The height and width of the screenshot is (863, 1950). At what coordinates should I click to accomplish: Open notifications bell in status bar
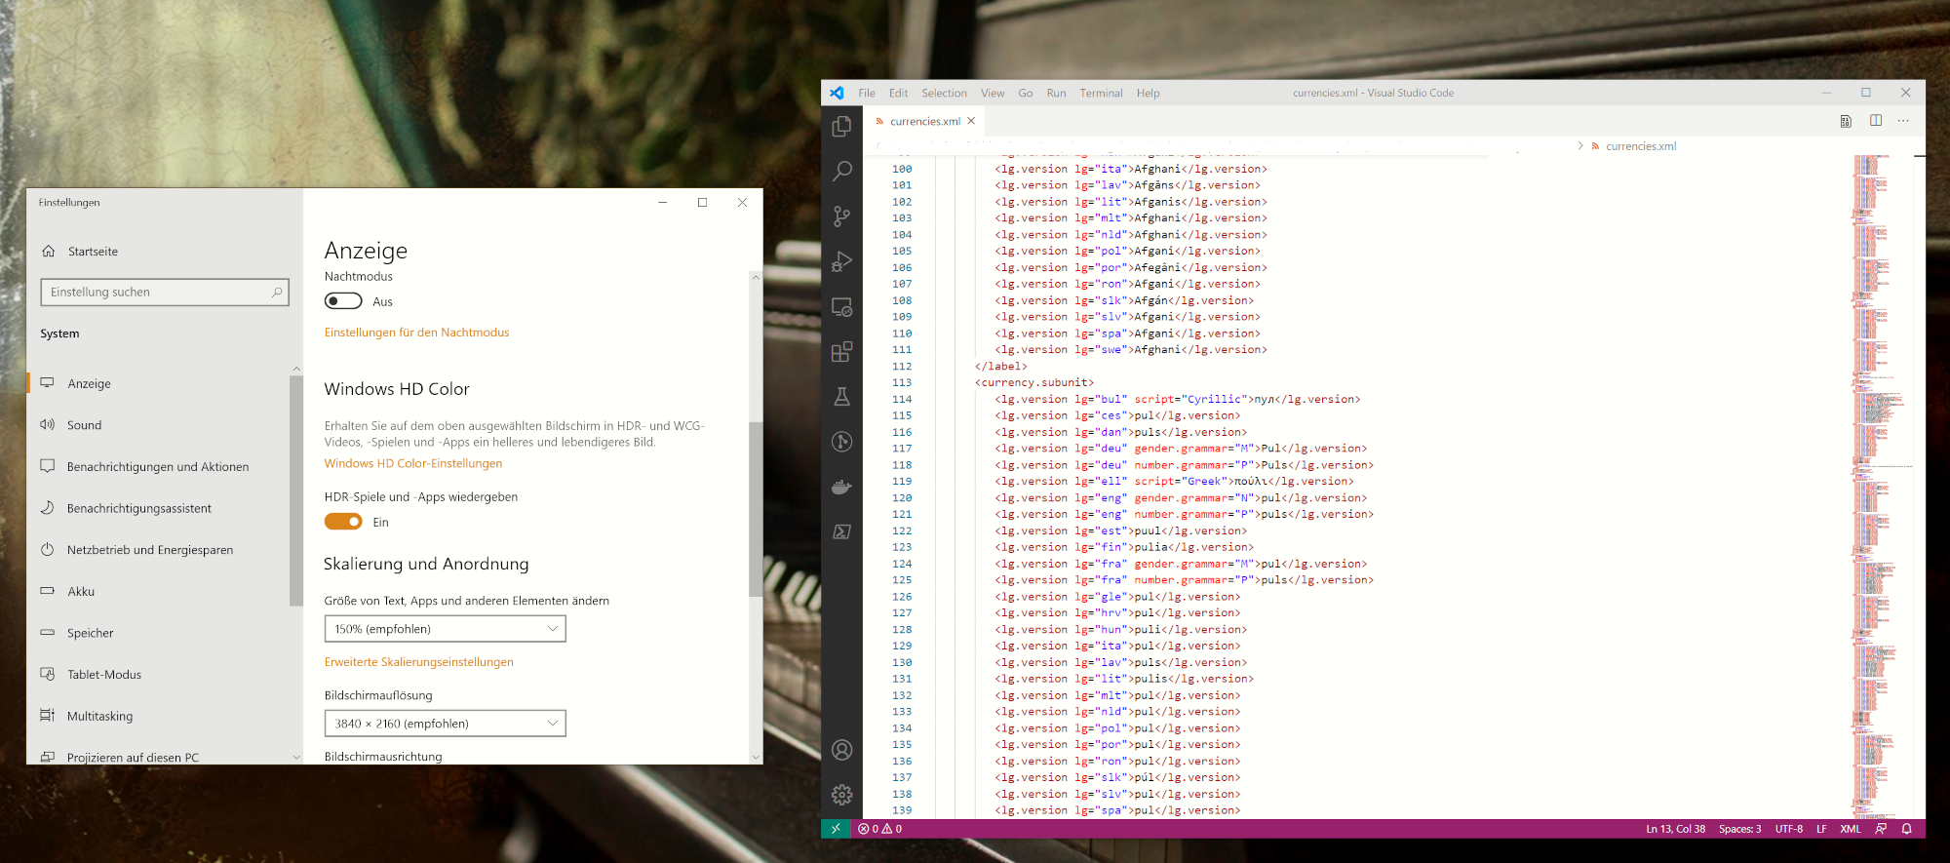coord(1907,829)
